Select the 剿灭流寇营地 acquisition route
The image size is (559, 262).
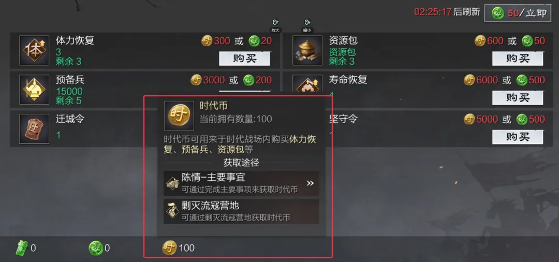click(241, 211)
